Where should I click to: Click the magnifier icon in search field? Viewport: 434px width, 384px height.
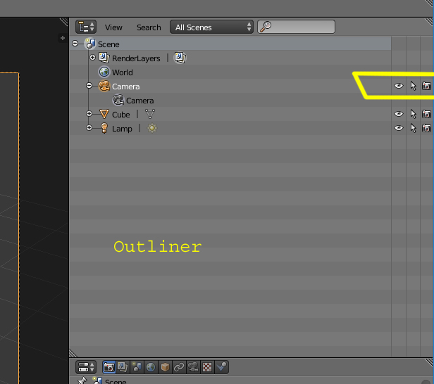pyautogui.click(x=266, y=27)
